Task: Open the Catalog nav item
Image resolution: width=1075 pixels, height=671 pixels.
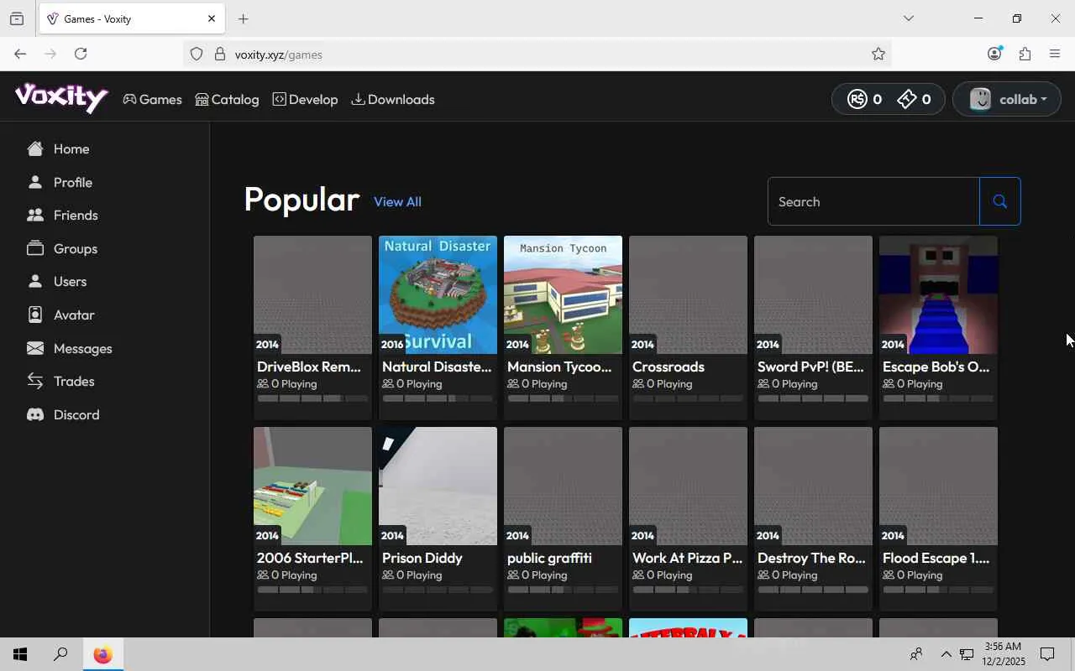Action: 227,100
